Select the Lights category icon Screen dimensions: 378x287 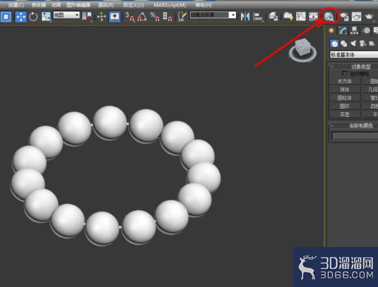point(353,43)
